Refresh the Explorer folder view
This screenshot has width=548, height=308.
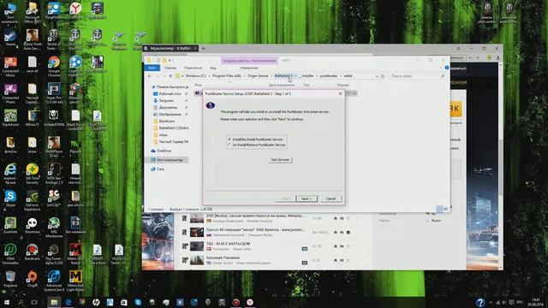(383, 76)
